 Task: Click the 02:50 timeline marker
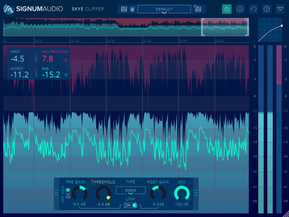click(219, 41)
